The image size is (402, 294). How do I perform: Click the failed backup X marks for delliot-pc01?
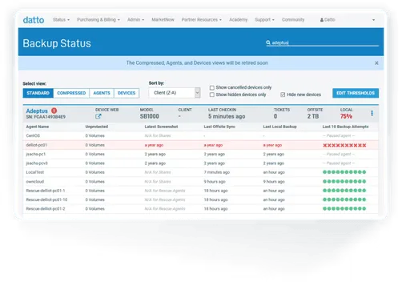344,145
